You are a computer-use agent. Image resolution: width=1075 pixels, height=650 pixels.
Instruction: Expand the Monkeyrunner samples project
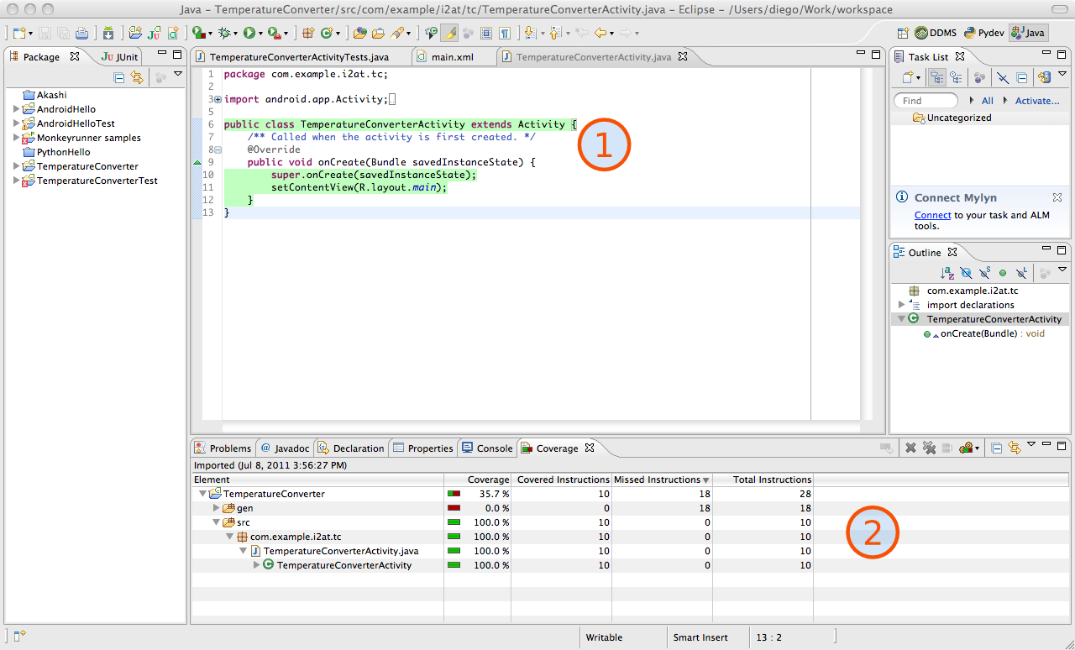(x=17, y=138)
